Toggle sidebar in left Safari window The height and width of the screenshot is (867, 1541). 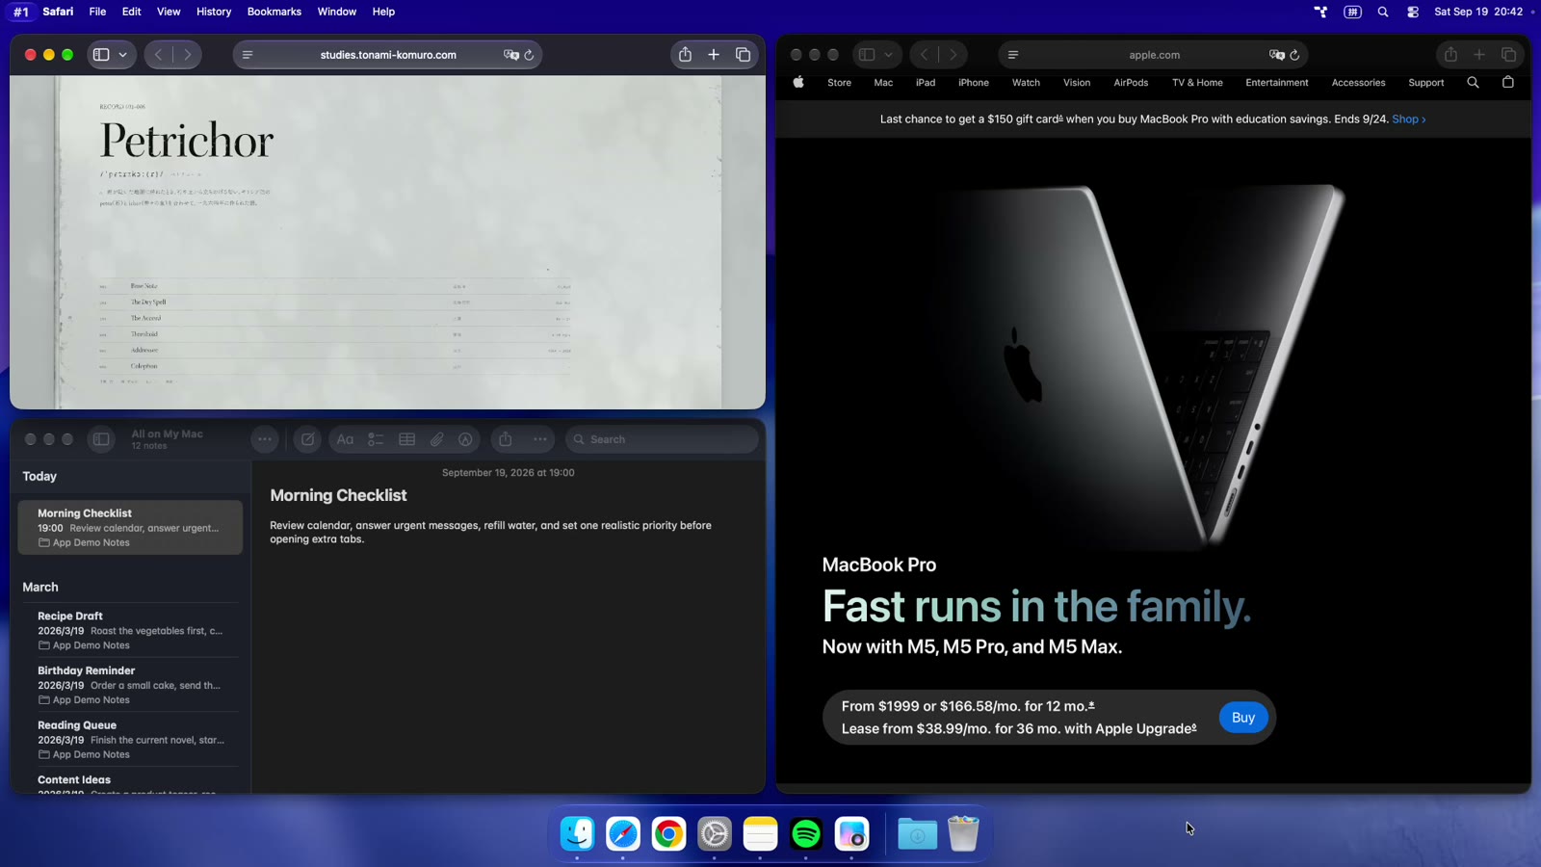point(101,55)
